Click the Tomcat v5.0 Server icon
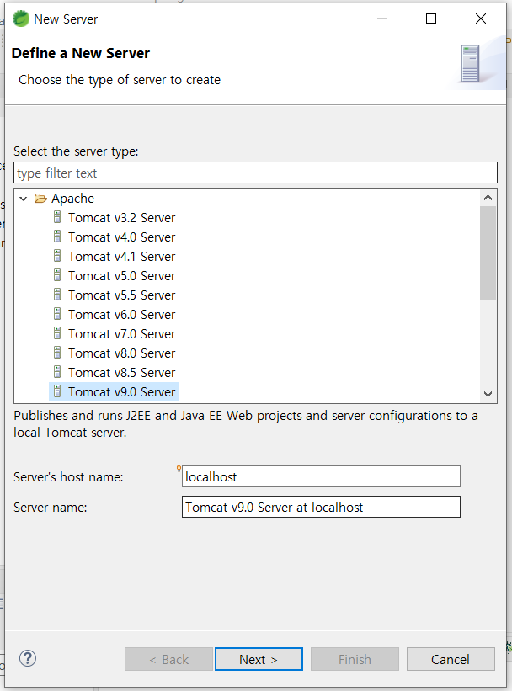The width and height of the screenshot is (512, 691). 57,275
